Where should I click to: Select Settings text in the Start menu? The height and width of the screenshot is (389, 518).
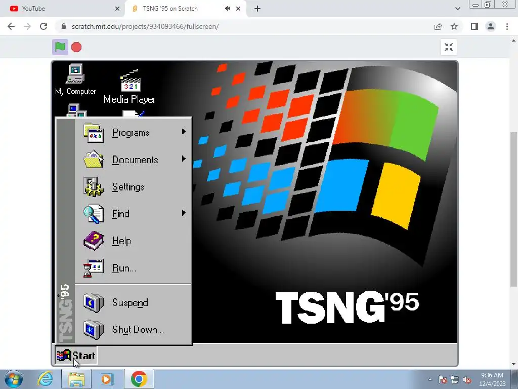point(128,187)
